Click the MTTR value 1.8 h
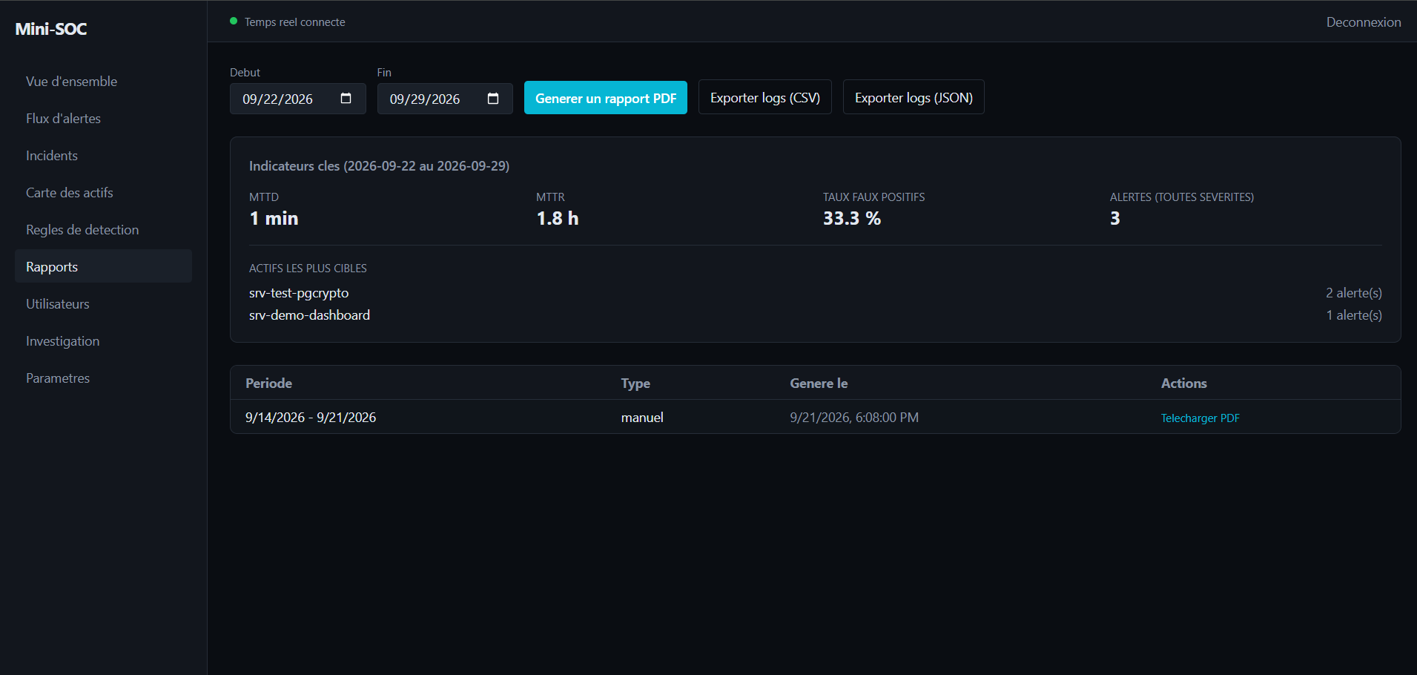The image size is (1417, 675). point(558,218)
